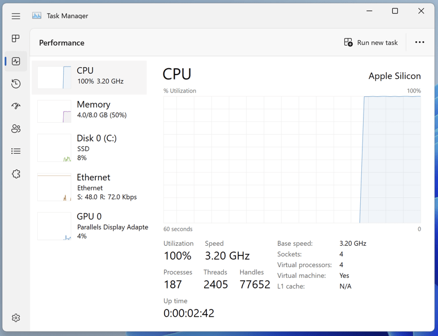438x336 pixels.
Task: Open the hamburger navigation menu
Action: (16, 16)
